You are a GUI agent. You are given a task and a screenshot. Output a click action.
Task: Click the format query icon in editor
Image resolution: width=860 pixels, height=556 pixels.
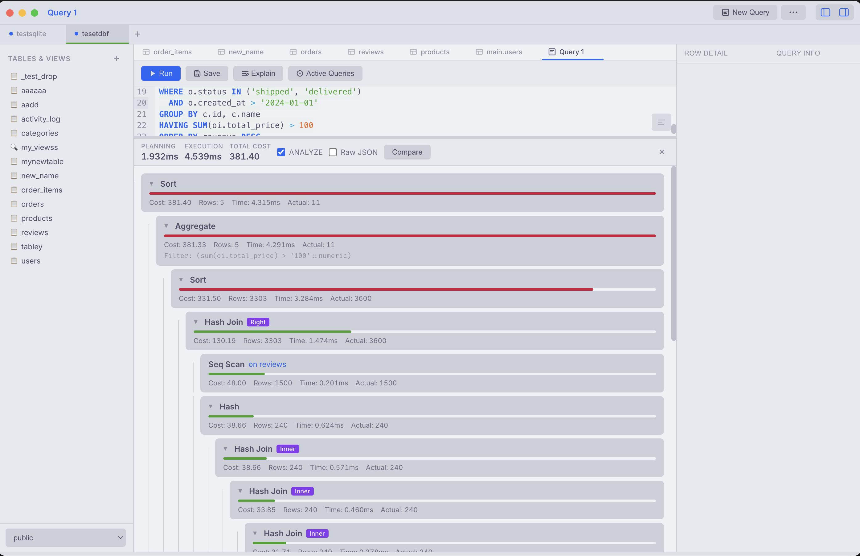661,122
